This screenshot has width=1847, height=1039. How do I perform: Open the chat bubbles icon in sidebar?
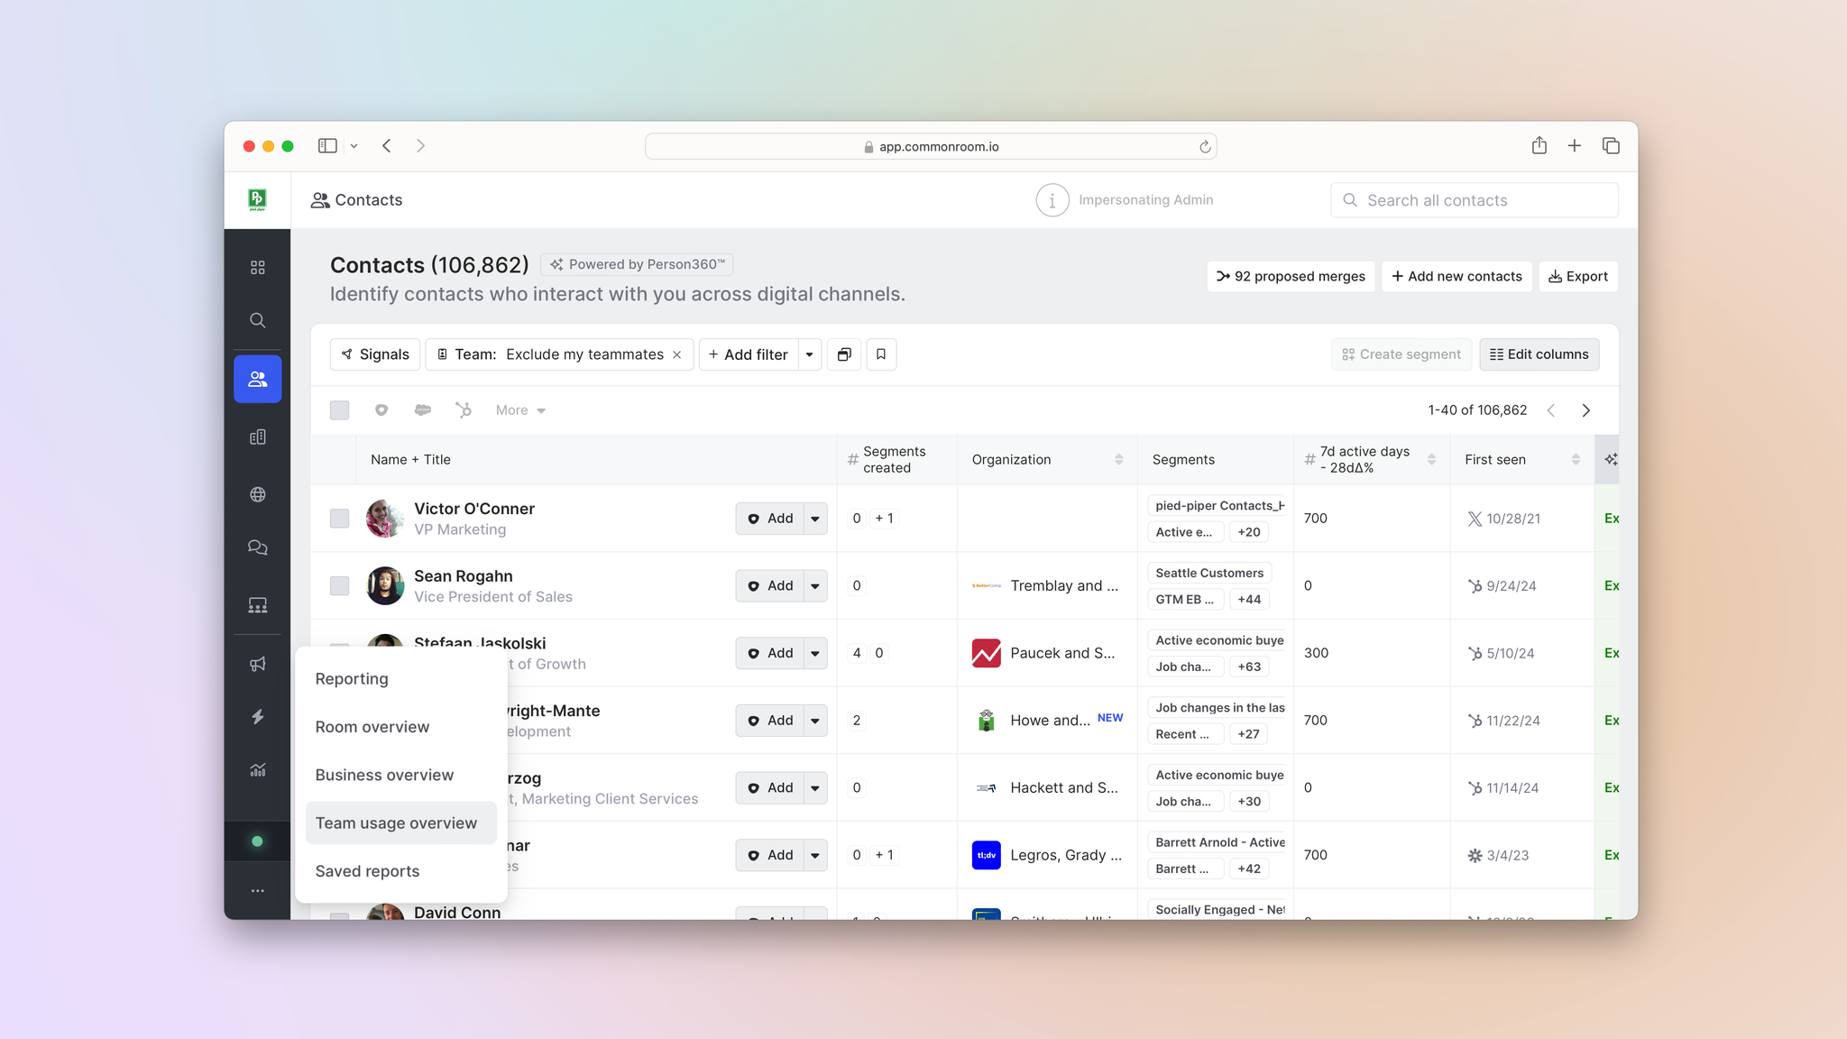(258, 547)
